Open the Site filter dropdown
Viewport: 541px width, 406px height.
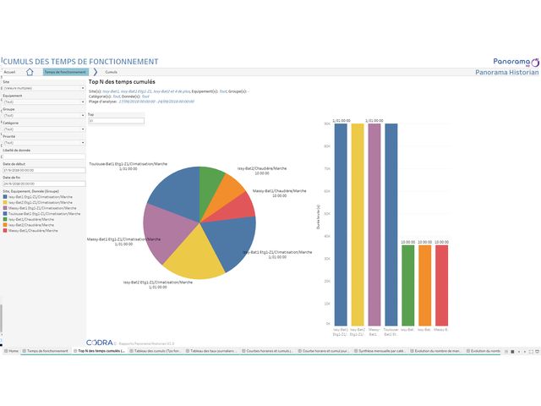pos(43,87)
